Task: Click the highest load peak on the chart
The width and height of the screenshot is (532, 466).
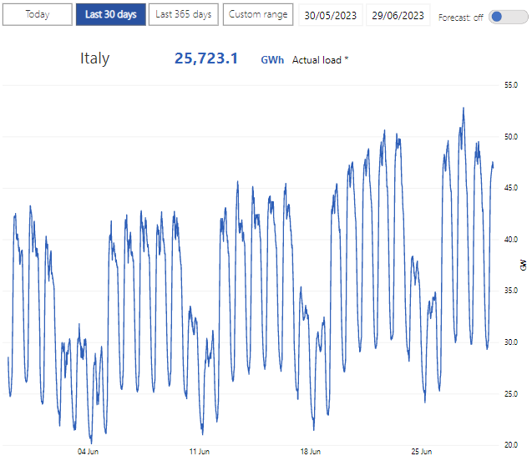Action: [x=463, y=108]
